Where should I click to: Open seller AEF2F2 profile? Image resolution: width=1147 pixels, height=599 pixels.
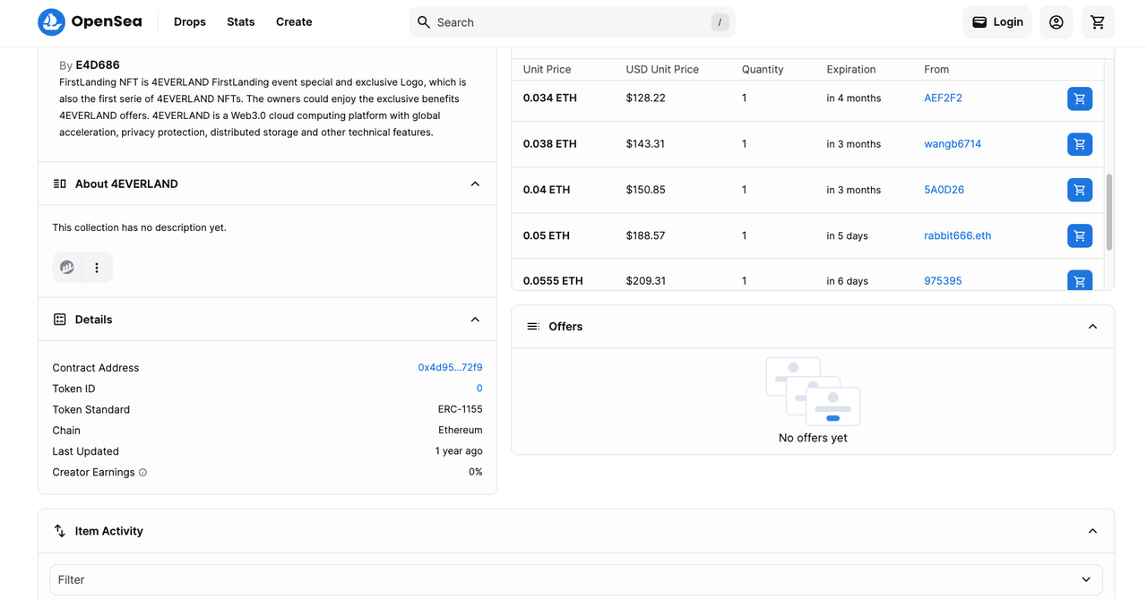tap(943, 98)
